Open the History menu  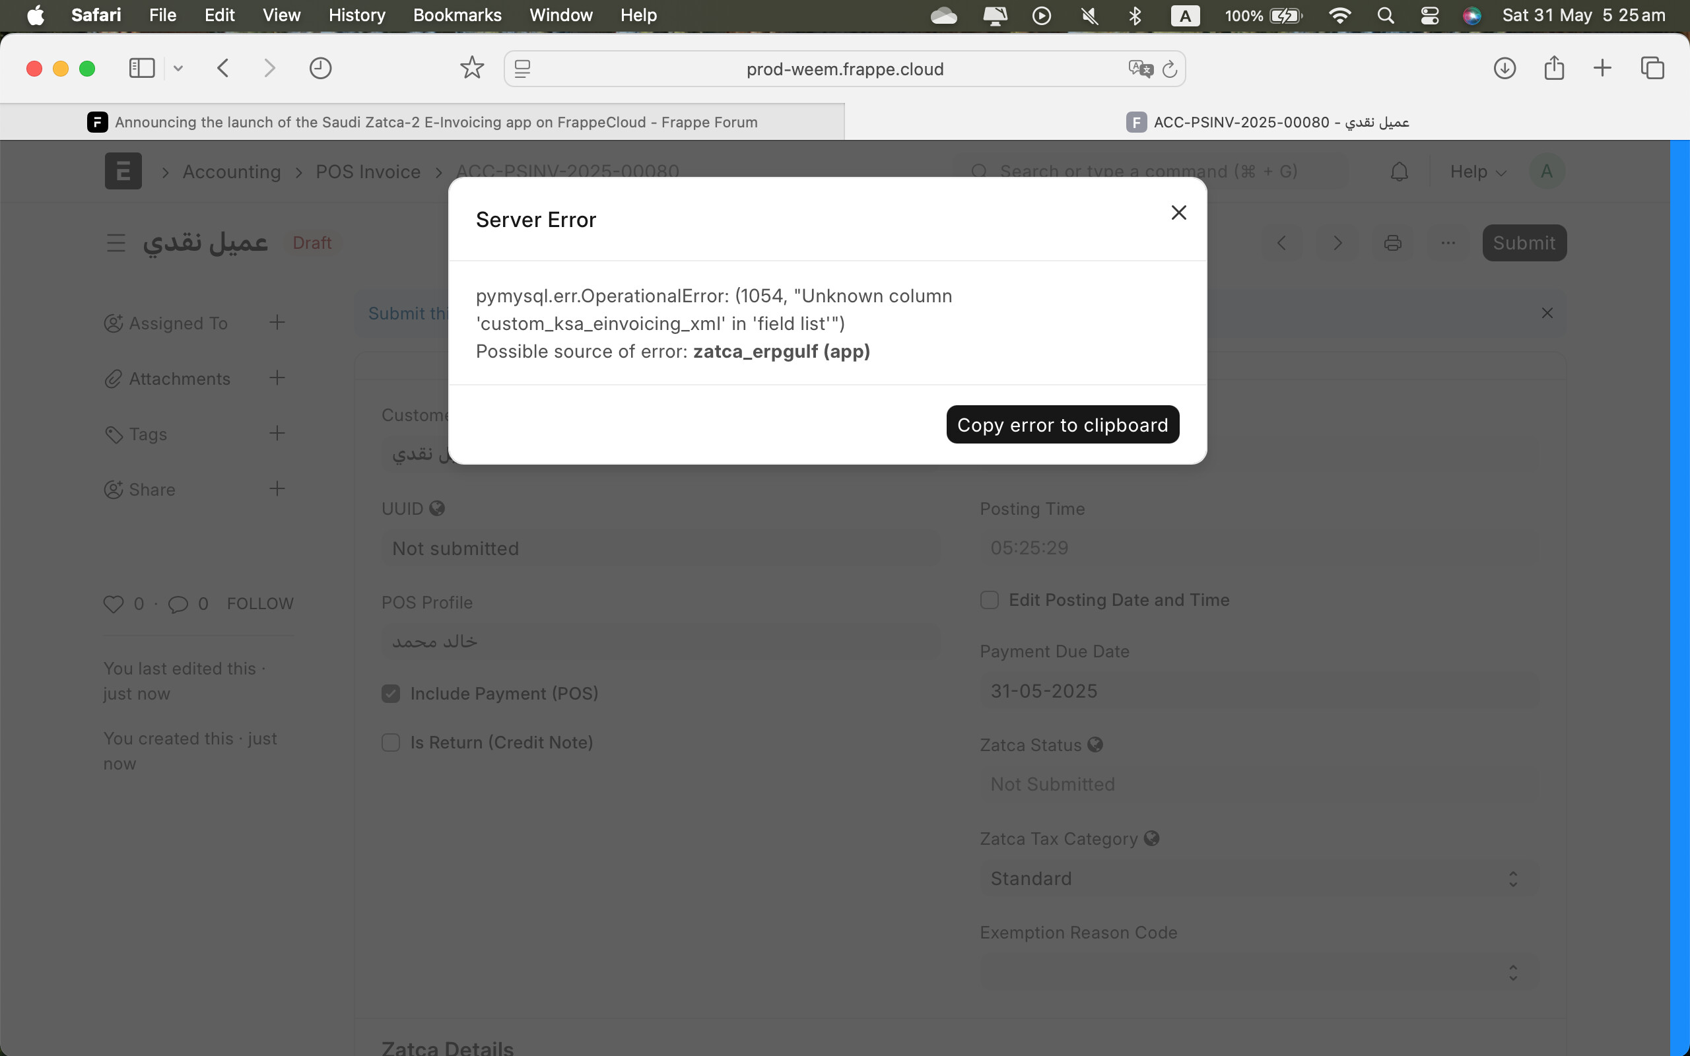click(357, 15)
